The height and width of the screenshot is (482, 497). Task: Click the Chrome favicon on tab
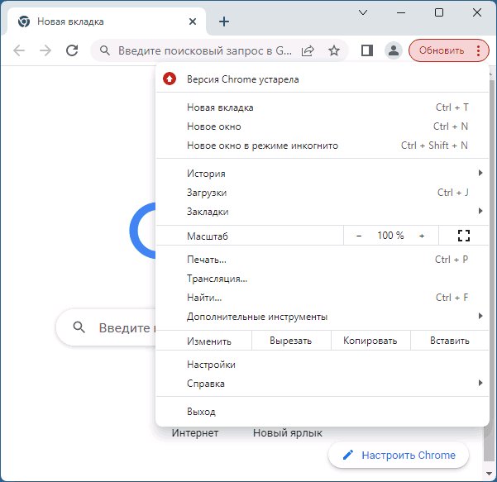click(24, 21)
